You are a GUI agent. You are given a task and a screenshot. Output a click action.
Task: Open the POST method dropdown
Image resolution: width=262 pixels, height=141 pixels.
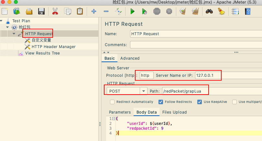(x=143, y=91)
